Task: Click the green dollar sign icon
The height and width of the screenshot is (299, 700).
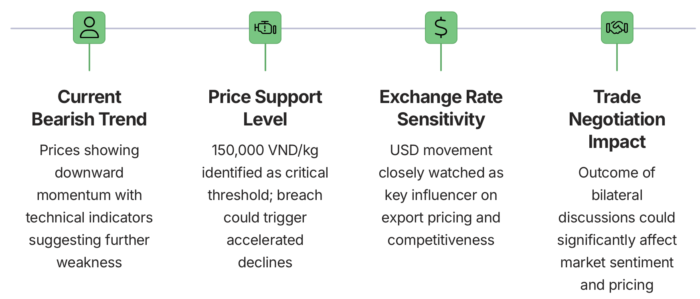Action: tap(441, 28)
